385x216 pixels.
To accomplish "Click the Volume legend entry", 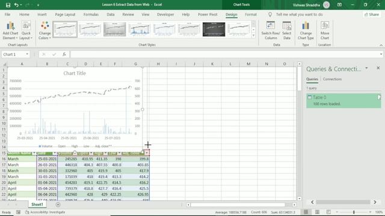I will (x=46, y=146).
